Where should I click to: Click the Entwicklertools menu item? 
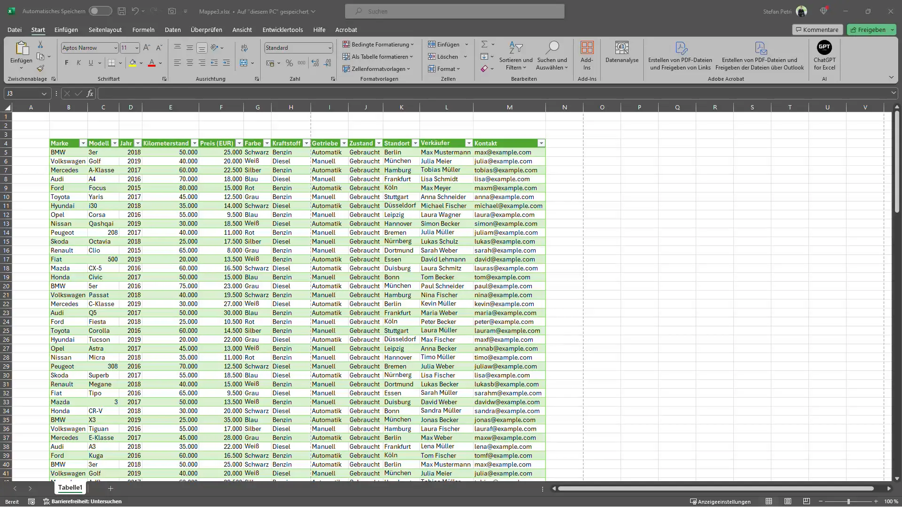(x=282, y=29)
